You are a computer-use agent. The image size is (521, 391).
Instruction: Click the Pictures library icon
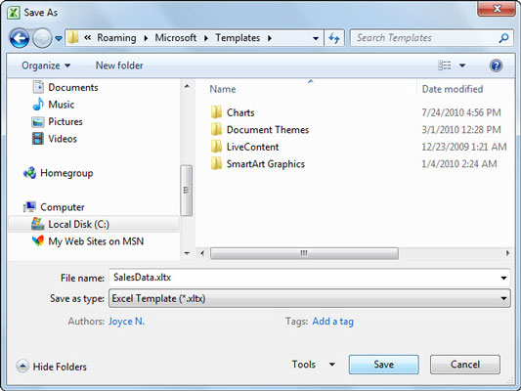click(38, 122)
